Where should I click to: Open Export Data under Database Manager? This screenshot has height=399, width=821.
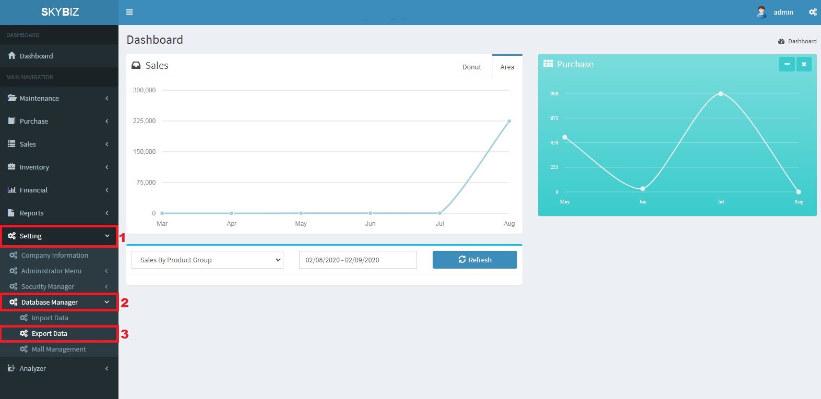click(x=50, y=333)
